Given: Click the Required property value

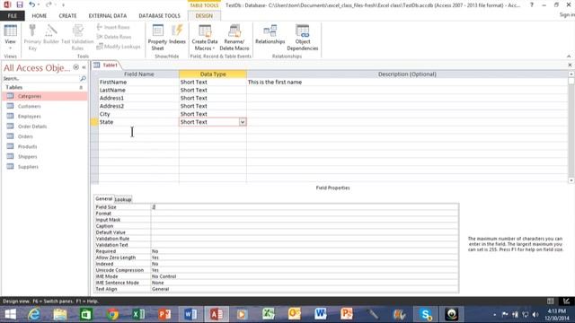Looking at the screenshot, I should click(305, 251).
